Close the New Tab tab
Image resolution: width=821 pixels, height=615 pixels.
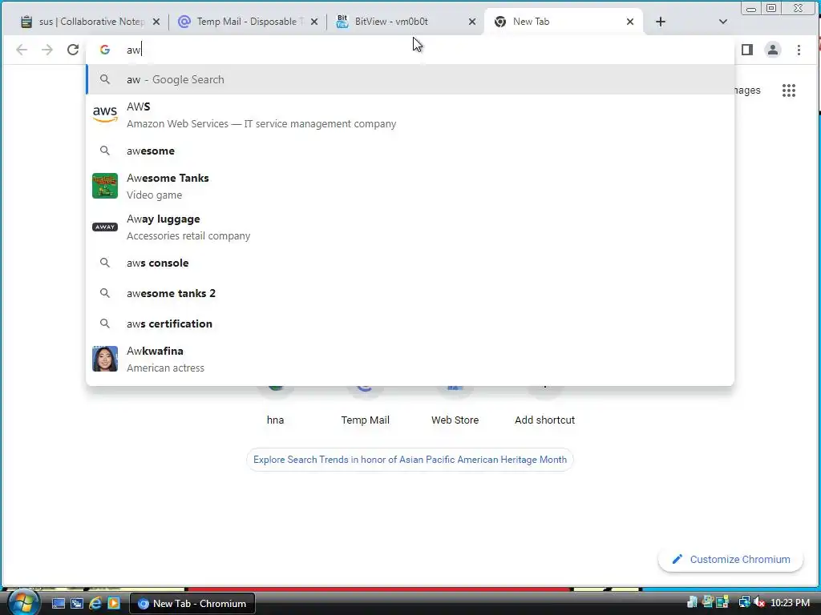coord(630,22)
